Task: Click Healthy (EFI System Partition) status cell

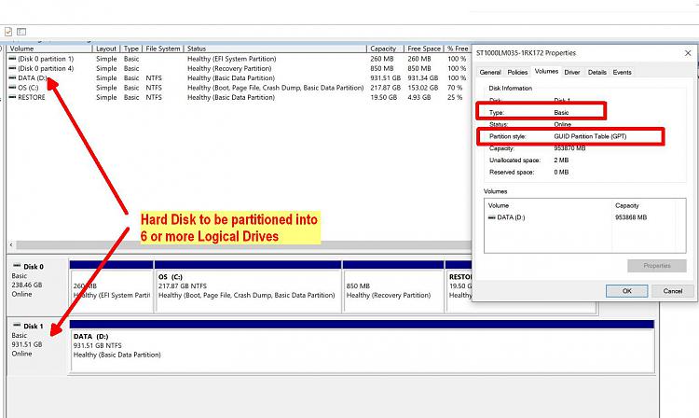Action: pyautogui.click(x=231, y=59)
